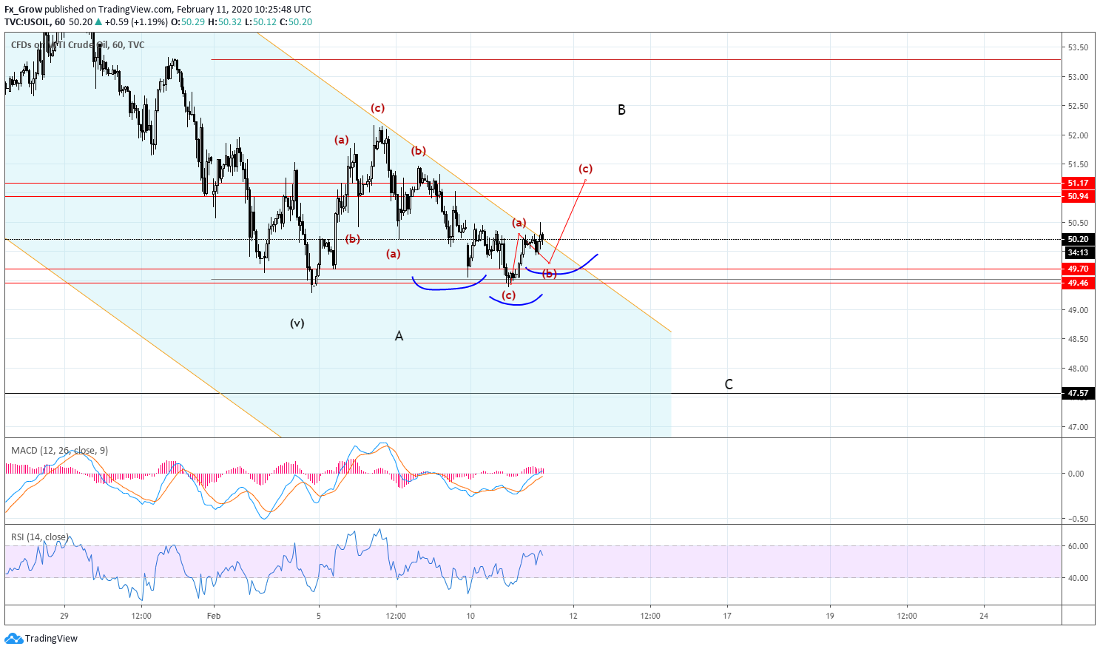The width and height of the screenshot is (1100, 652).
Task: Click the 53.00 price axis label
Action: [x=1078, y=77]
